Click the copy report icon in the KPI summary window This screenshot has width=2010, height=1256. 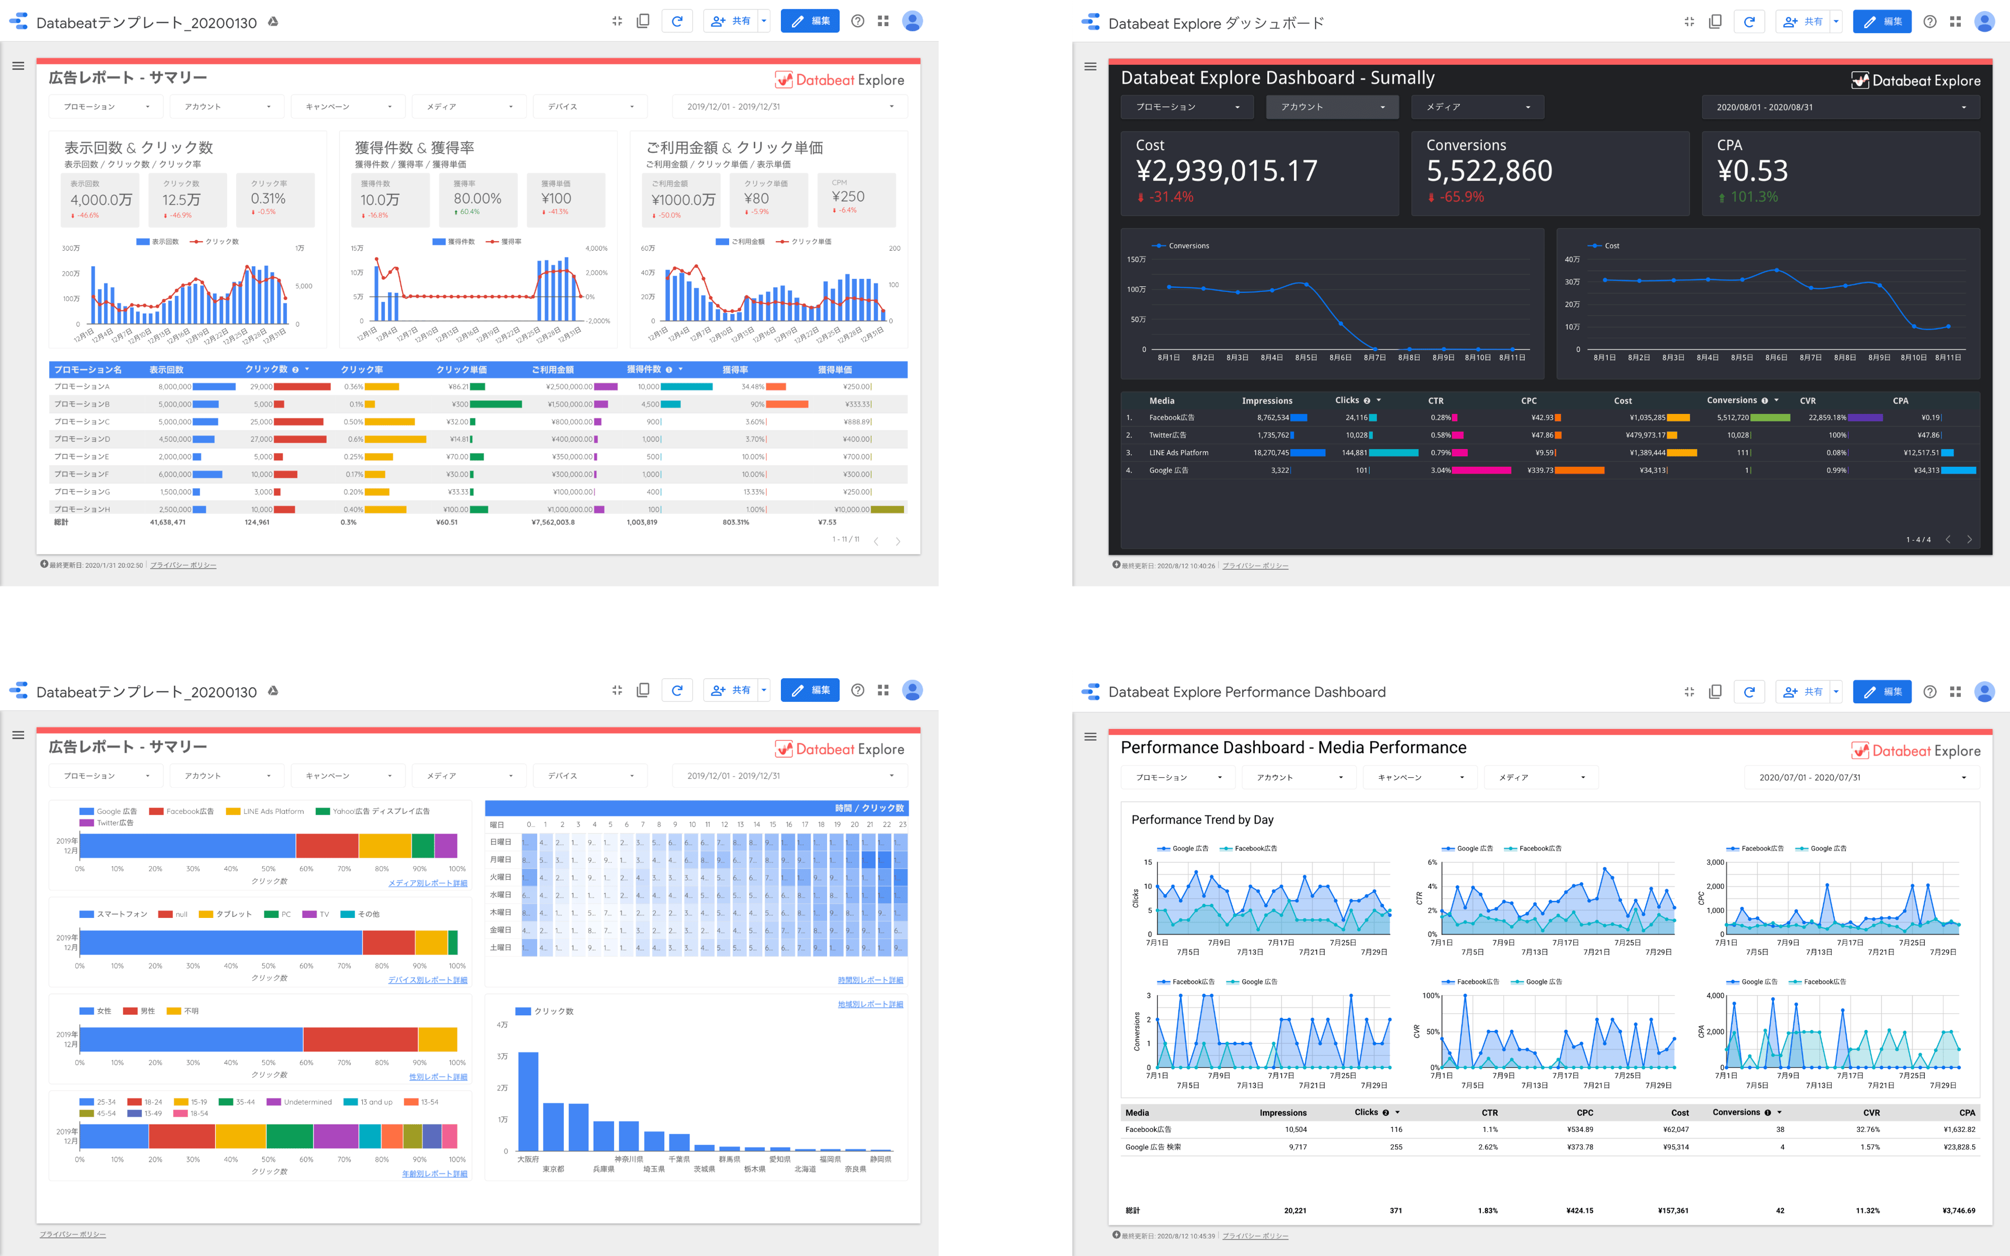pos(643,21)
